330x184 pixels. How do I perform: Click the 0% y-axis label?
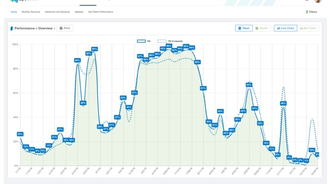(16, 166)
